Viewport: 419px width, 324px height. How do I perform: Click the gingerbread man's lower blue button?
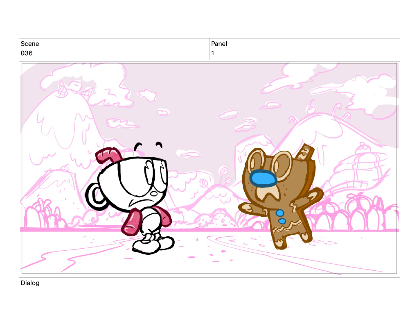pos(282,221)
